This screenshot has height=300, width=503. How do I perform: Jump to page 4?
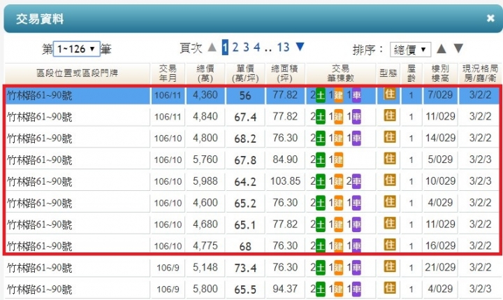click(x=256, y=48)
